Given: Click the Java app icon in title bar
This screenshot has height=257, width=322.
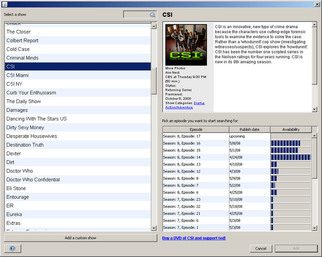Looking at the screenshot, I should (x=5, y=4).
